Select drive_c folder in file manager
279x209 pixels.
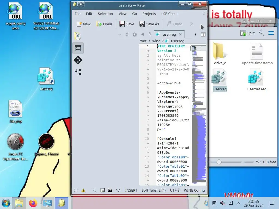[220, 54]
